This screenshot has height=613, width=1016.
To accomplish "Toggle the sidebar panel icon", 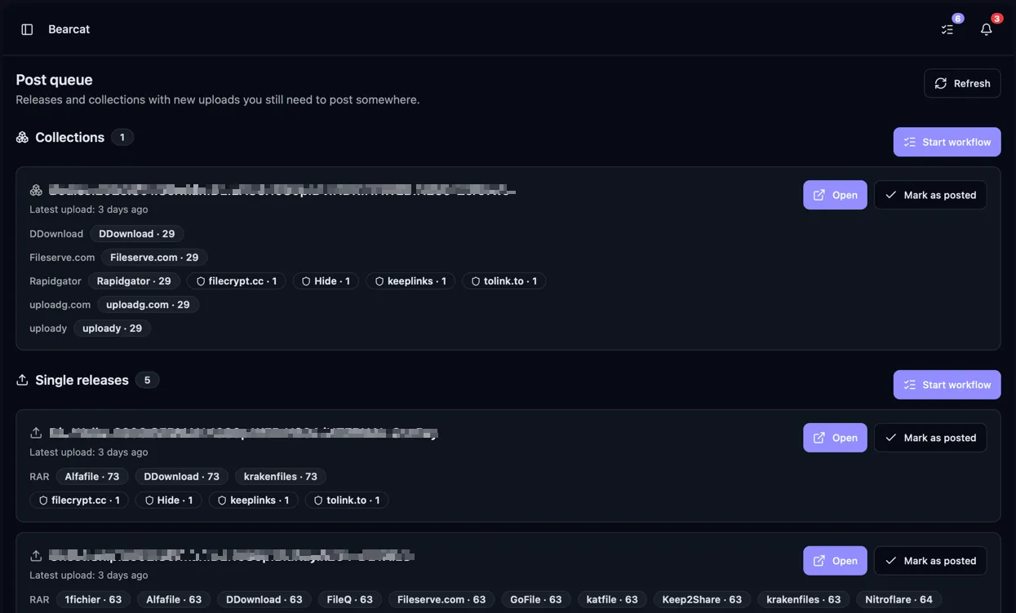I will click(27, 29).
